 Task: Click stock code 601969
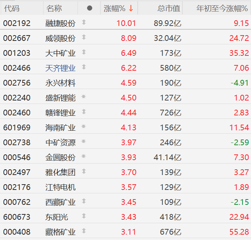[17, 128]
